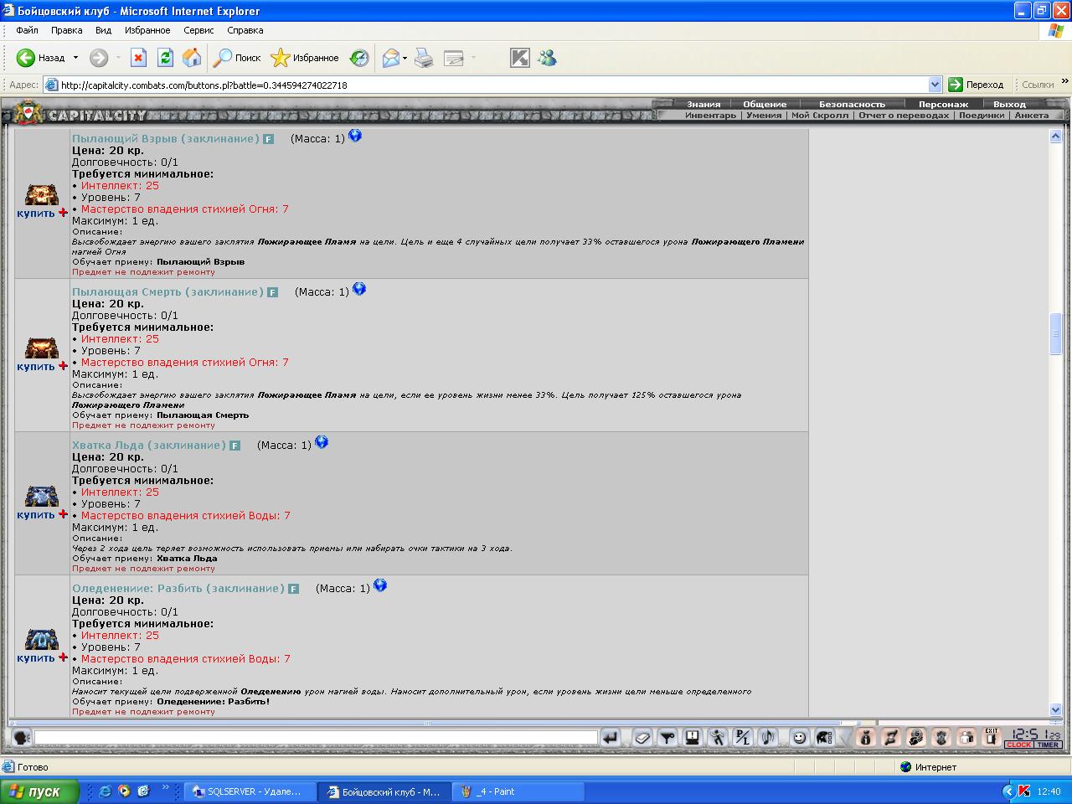Image resolution: width=1072 pixels, height=804 pixels.
Task: Click the Messenger icon in IE toolbar
Action: click(x=548, y=58)
